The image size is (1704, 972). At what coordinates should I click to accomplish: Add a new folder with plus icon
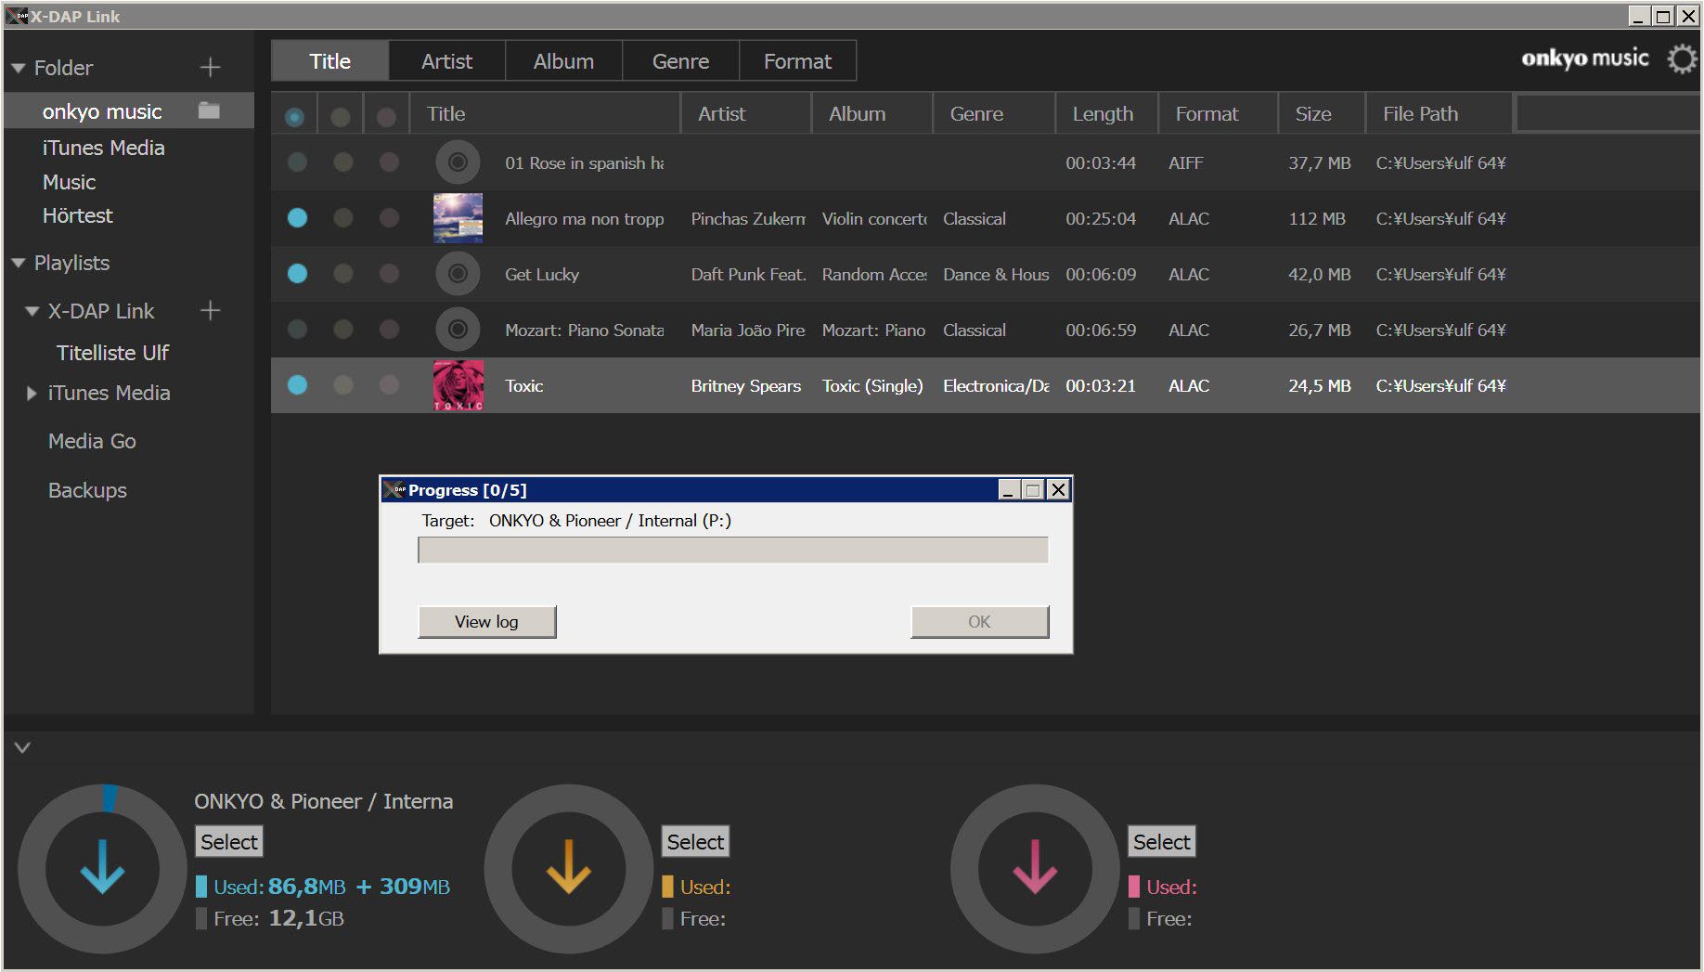tap(211, 68)
